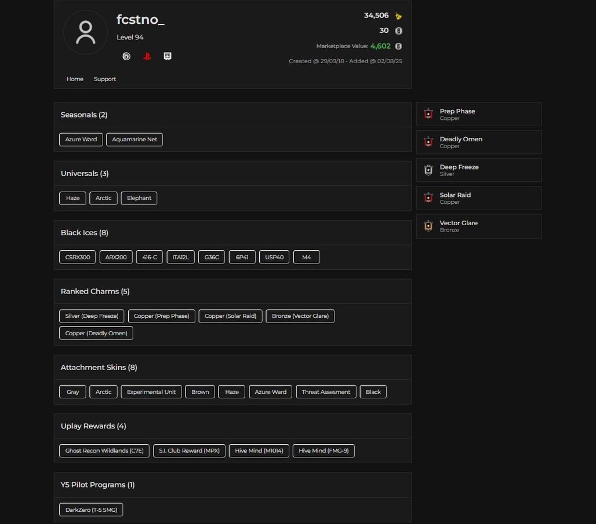The image size is (596, 524).
Task: Click Hive Mind (M1014) reward tag
Action: [x=259, y=450]
